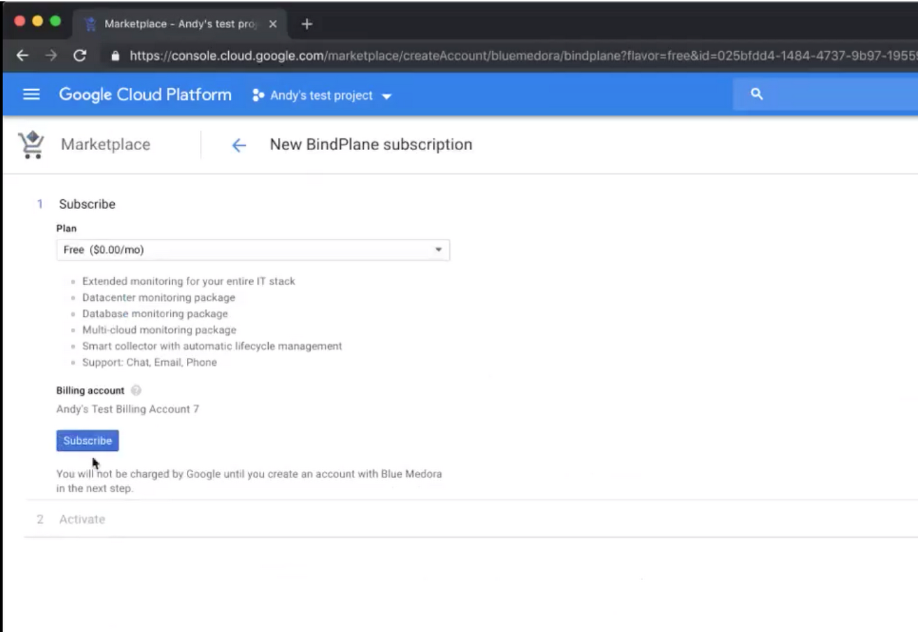Screen dimensions: 918x632
Task: Open the Andy's test project selector
Action: [322, 95]
